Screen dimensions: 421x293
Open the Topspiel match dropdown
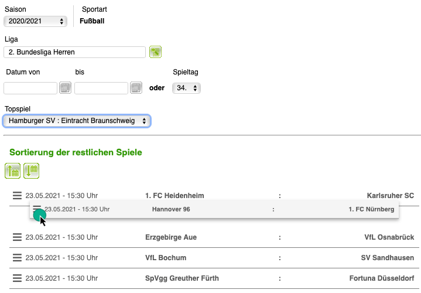pos(77,121)
